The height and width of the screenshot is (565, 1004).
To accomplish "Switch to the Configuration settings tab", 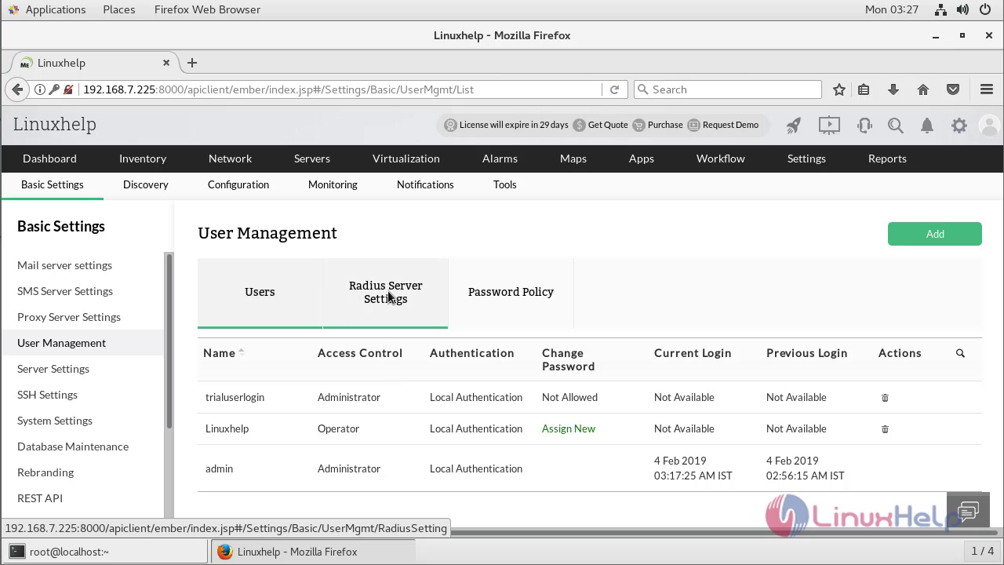I will point(238,184).
